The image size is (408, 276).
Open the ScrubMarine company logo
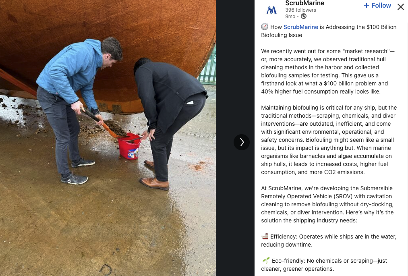coord(271,10)
